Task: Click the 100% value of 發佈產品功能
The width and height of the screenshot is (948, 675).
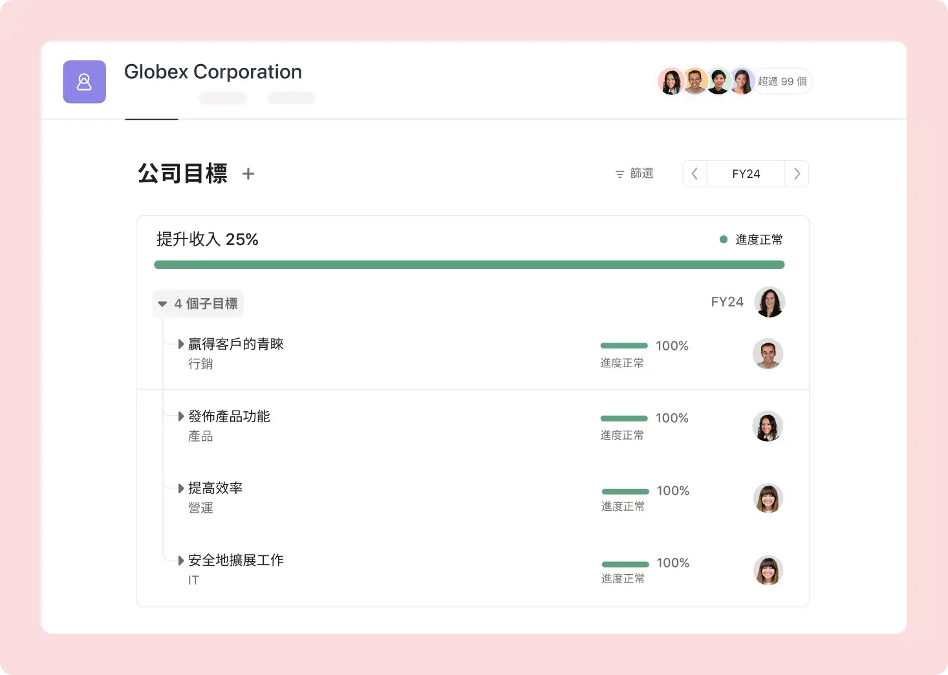Action: 672,418
